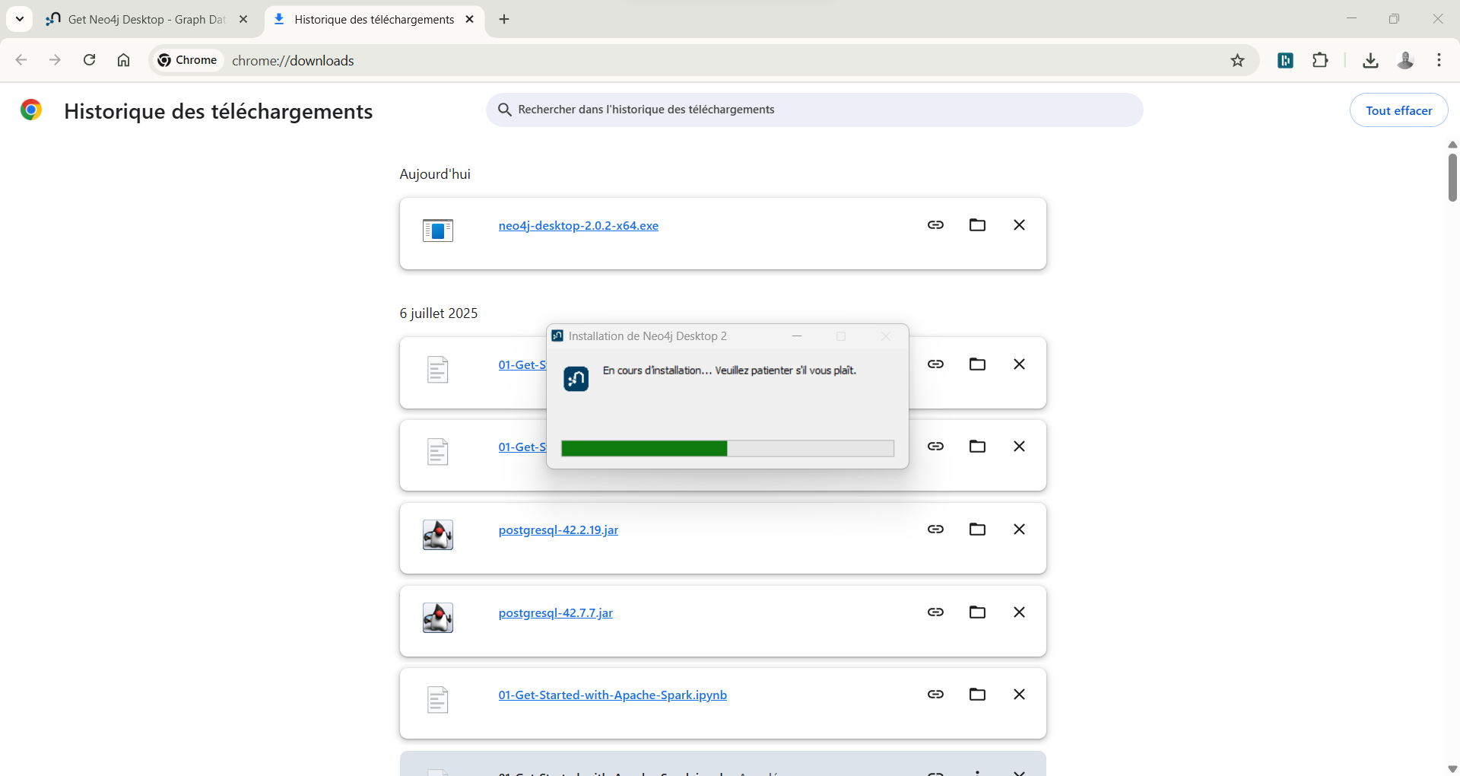1460x776 pixels.
Task: Click the postgresql-42.2.19.jar Java icon
Action: 438,535
